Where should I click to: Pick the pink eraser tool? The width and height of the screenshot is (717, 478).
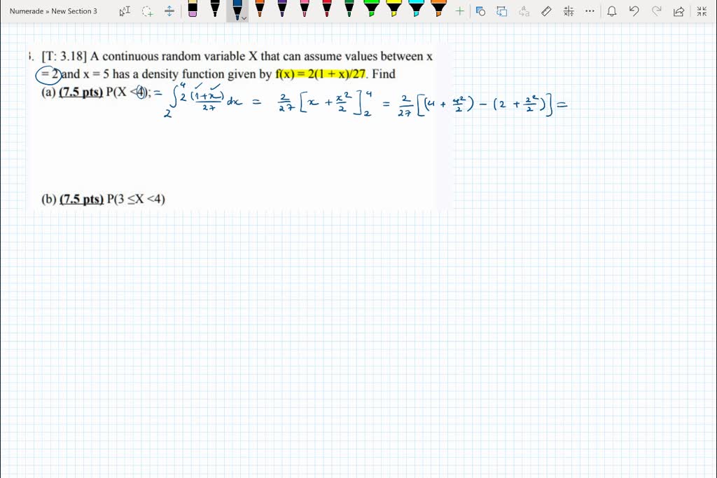tap(192, 11)
